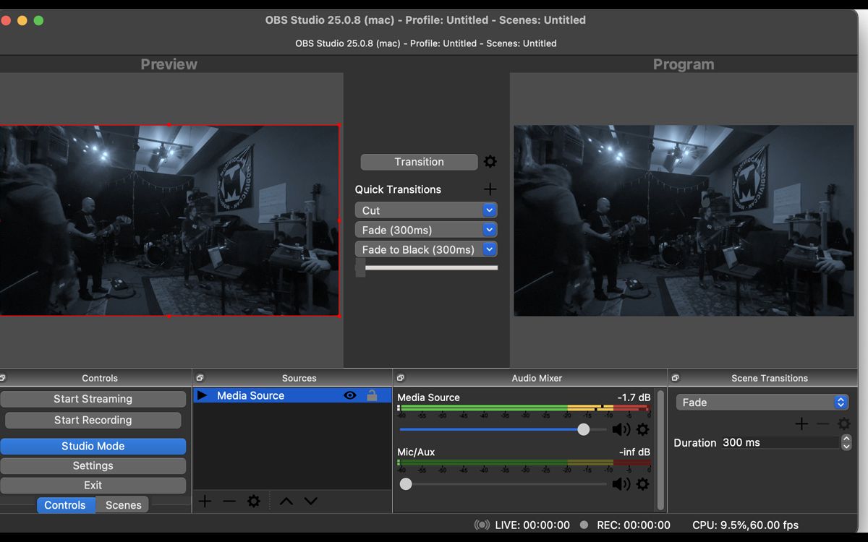The width and height of the screenshot is (868, 542).
Task: Open source properties gear in Sources panel
Action: 253,501
